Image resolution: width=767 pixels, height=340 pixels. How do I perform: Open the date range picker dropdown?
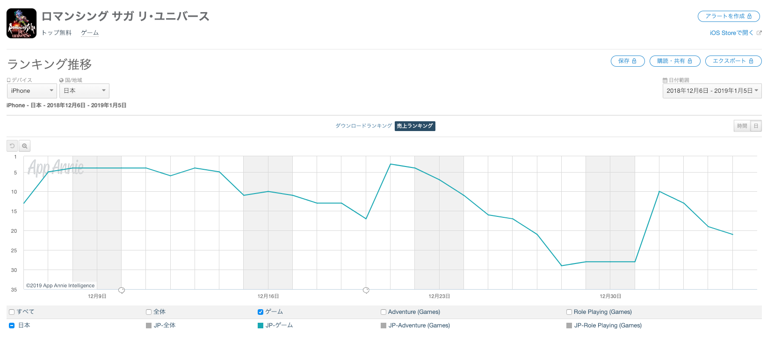pyautogui.click(x=712, y=91)
